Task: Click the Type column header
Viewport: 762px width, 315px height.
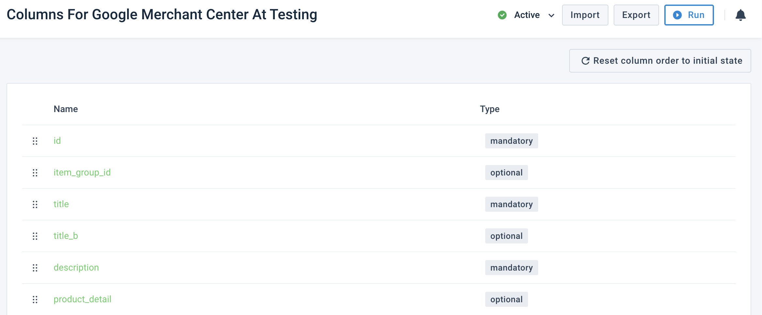Action: 489,109
